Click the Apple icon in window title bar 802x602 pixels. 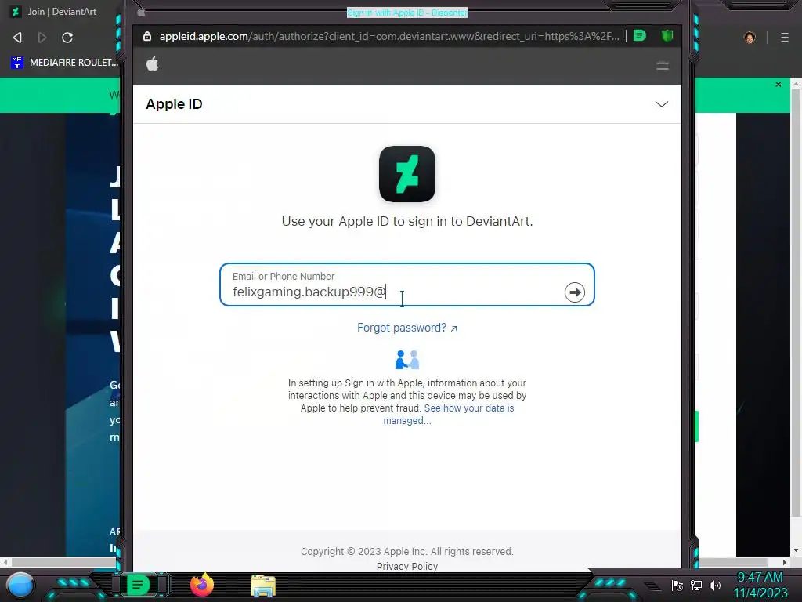point(142,13)
